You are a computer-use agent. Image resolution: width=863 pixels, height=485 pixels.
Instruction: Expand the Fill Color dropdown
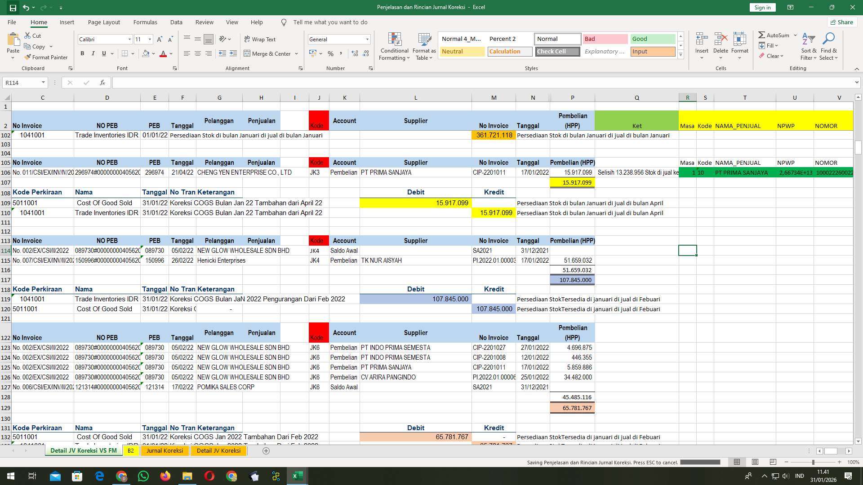pyautogui.click(x=153, y=53)
